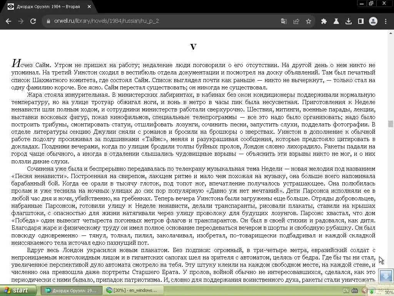Viewport: 394px width, 296px height.
Task: Click the word «Таймс» in the text
Action: coord(154,139)
